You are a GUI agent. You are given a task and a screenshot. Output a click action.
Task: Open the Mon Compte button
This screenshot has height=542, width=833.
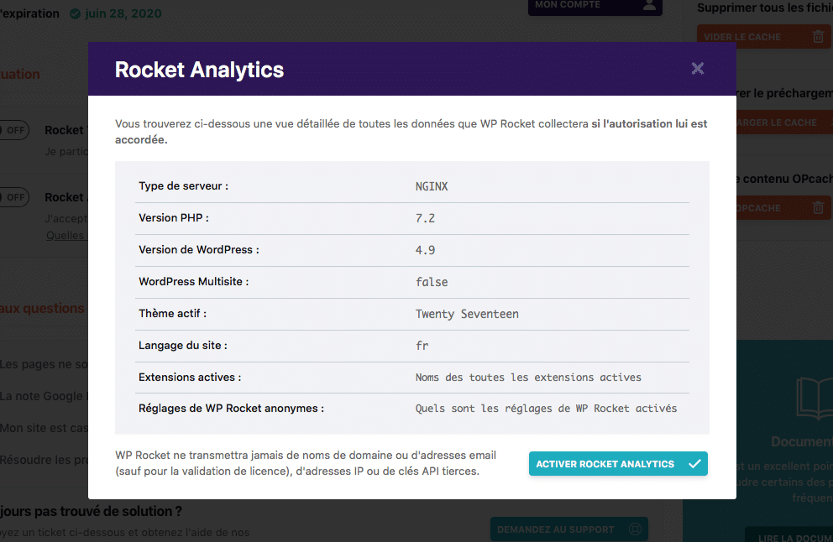(579, 5)
